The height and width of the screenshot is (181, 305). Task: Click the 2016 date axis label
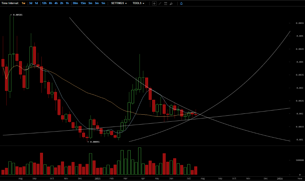click(280, 178)
